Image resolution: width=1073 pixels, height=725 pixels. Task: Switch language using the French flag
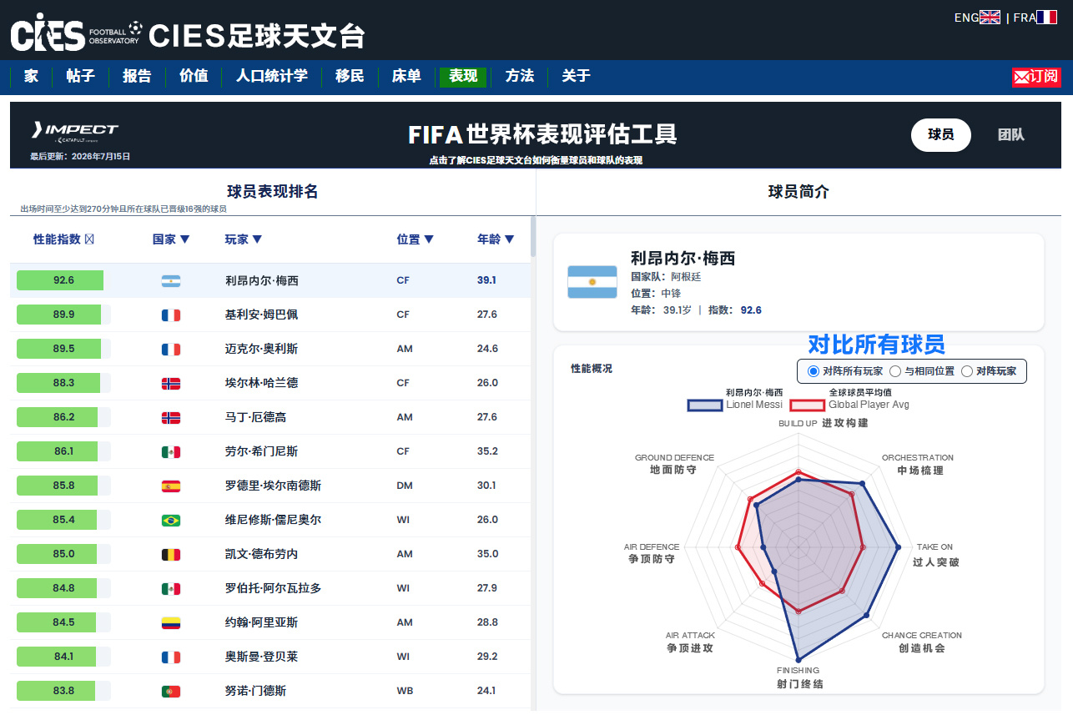pos(1046,17)
